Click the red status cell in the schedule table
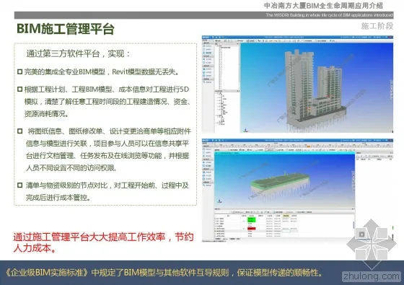This screenshot has width=404, height=285. pos(252,228)
